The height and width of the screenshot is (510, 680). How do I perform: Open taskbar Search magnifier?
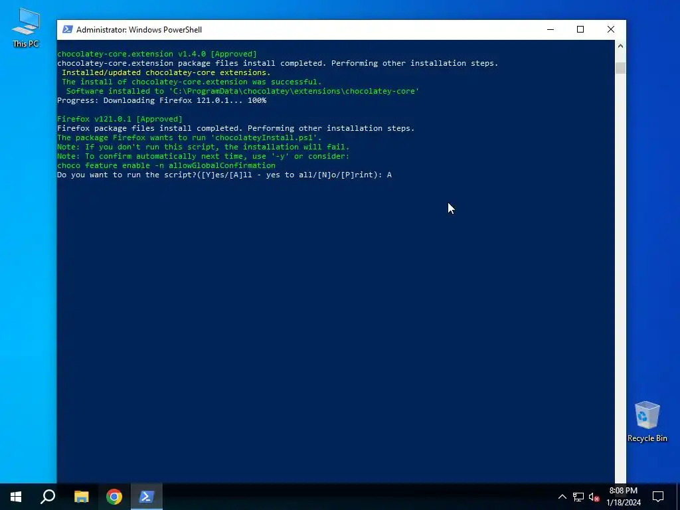coord(48,497)
